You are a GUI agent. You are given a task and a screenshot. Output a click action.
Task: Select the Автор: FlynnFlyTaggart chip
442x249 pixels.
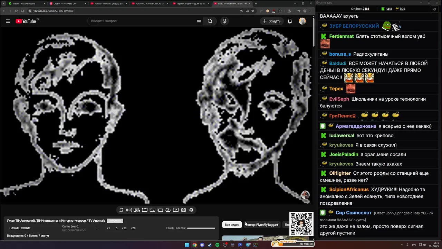(x=262, y=225)
